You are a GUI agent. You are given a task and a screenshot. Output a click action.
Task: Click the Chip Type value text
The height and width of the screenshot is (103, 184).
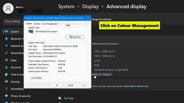[x=60, y=46]
